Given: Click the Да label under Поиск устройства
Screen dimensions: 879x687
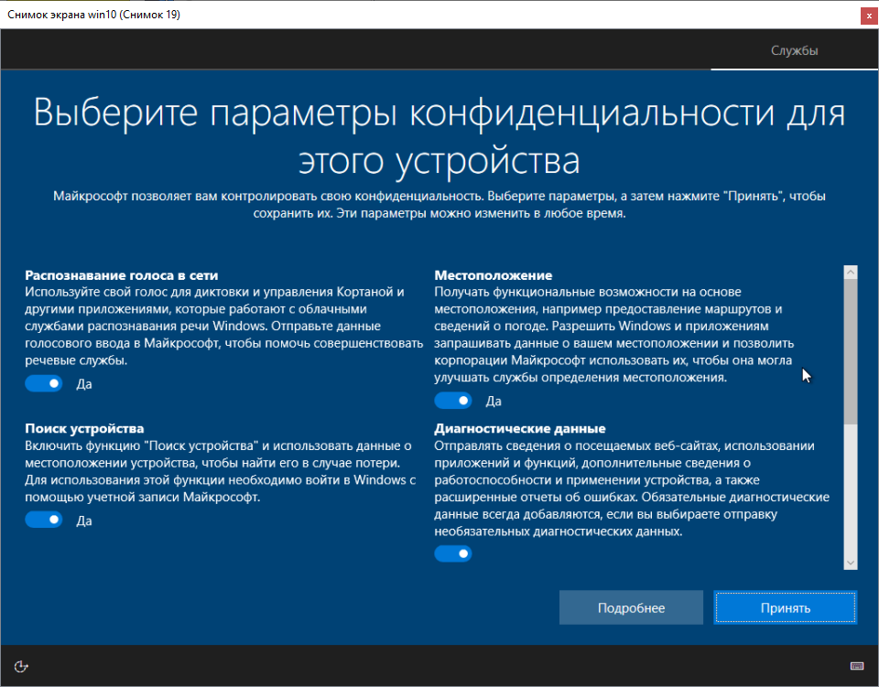Looking at the screenshot, I should 84,521.
